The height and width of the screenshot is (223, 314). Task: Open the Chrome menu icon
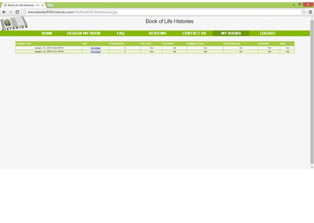(310, 12)
